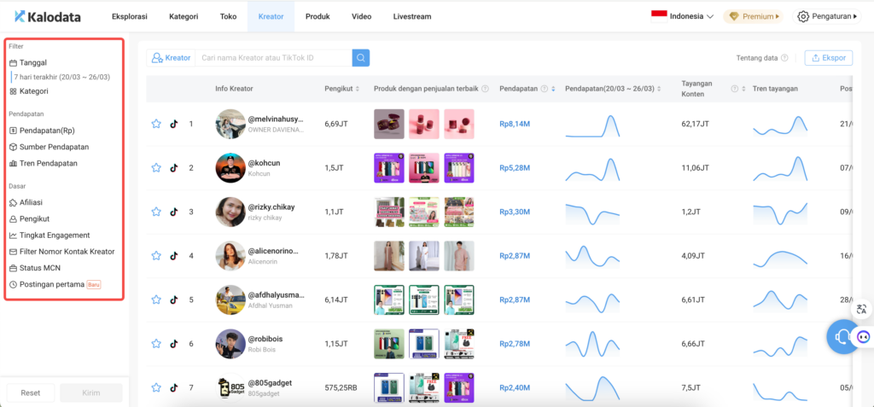Open first product thumbnail of @melvinahusy
Viewport: 874px width, 407px height.
point(389,124)
